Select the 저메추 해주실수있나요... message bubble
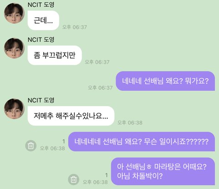This screenshot has height=189, width=219. (71, 116)
